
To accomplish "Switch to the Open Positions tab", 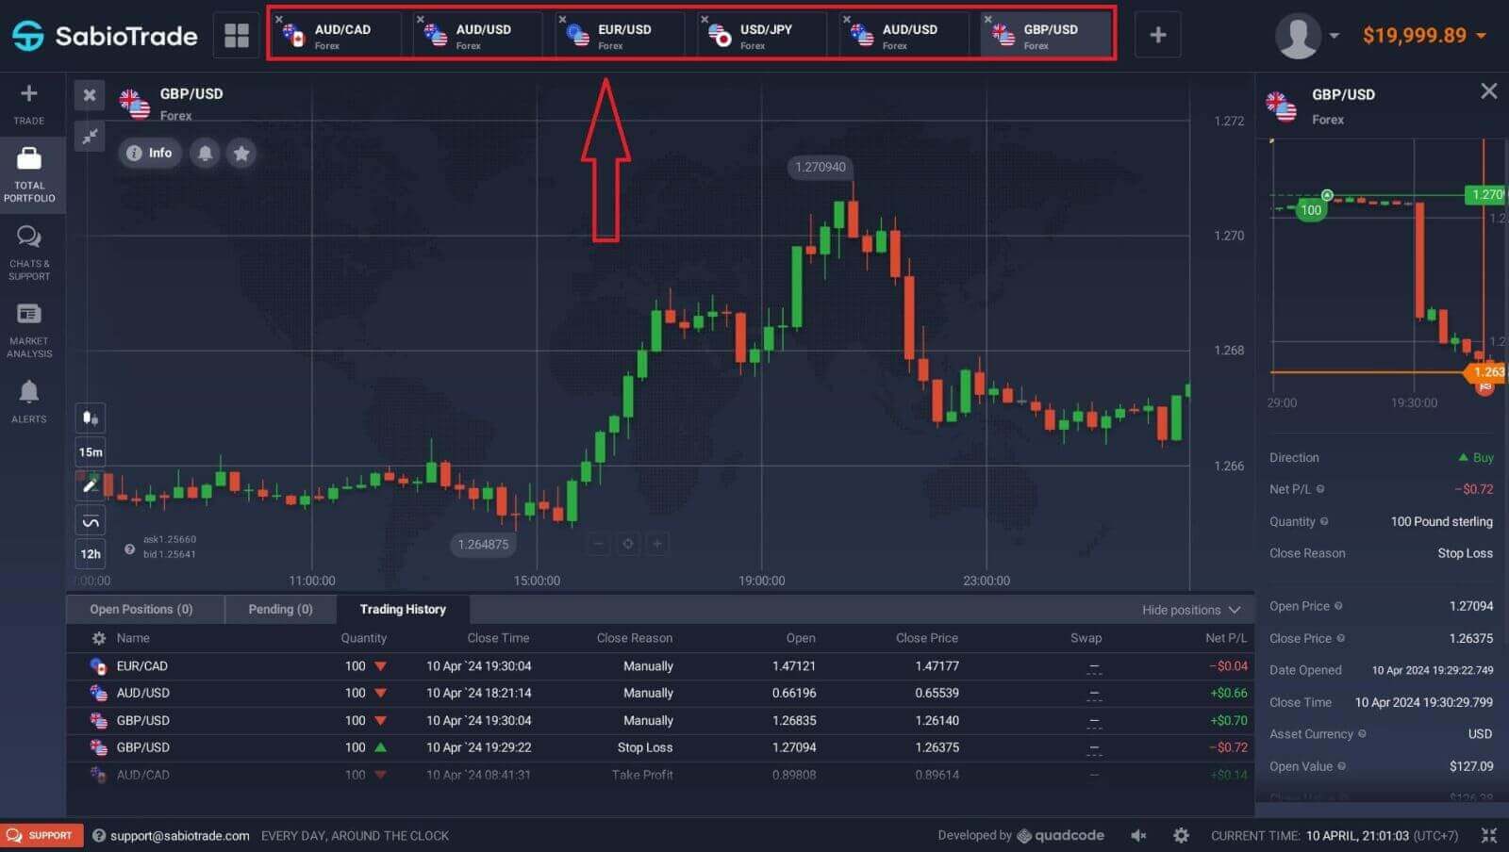I will pyautogui.click(x=142, y=609).
